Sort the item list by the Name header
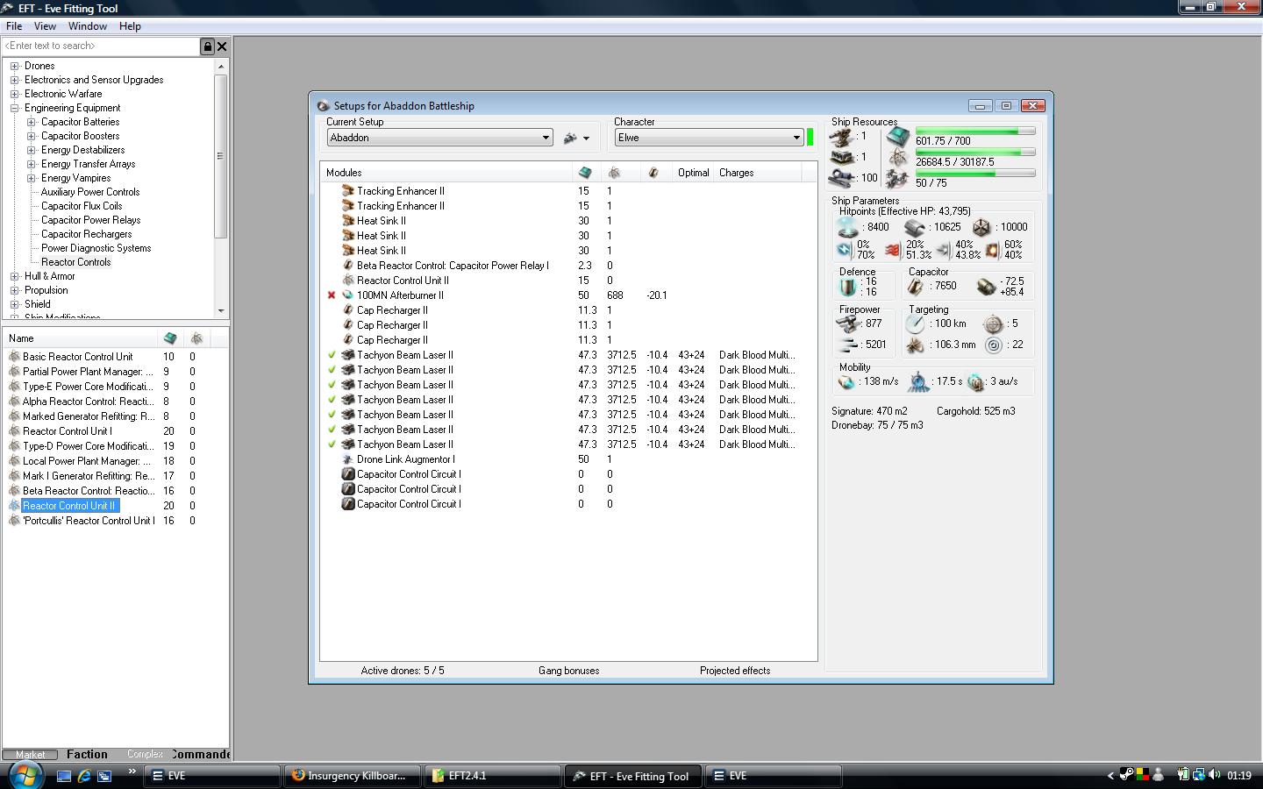This screenshot has width=1263, height=789. 81,338
